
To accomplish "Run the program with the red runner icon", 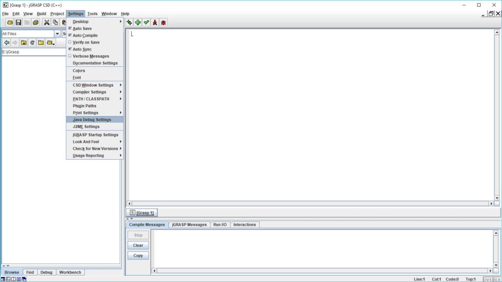I will click(155, 22).
